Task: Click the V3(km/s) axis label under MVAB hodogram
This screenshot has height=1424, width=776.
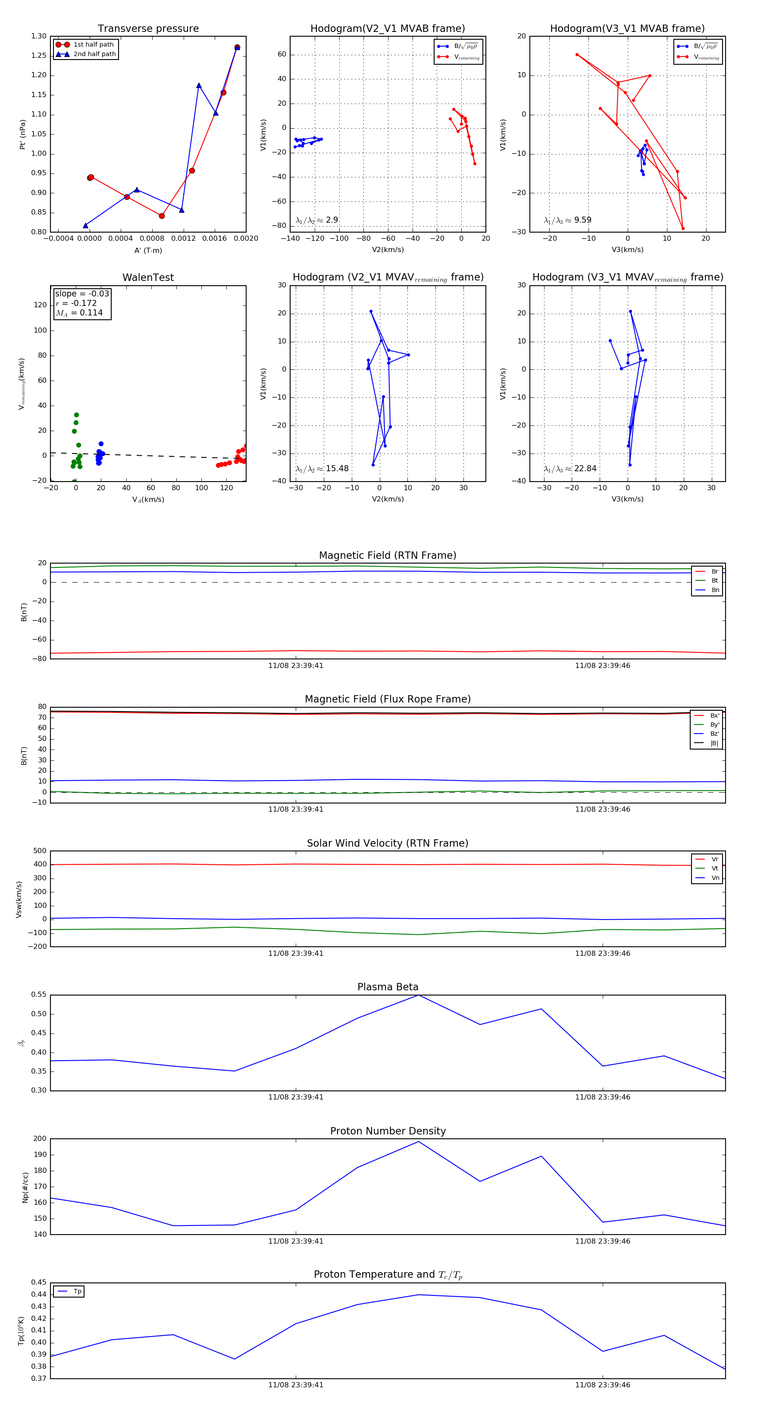Action: click(x=627, y=250)
